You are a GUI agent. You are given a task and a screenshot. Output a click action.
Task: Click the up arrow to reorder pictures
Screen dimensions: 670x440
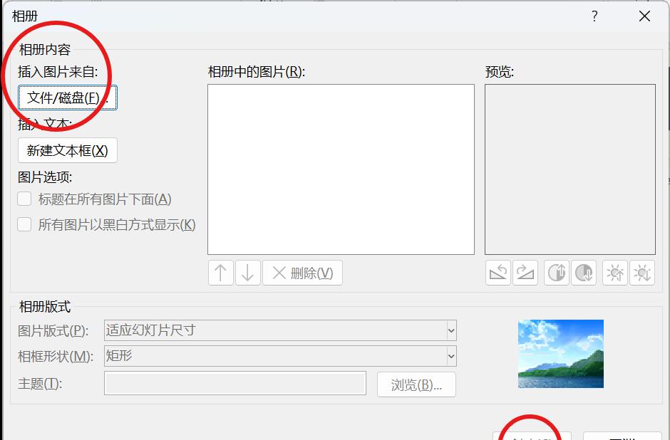click(220, 273)
